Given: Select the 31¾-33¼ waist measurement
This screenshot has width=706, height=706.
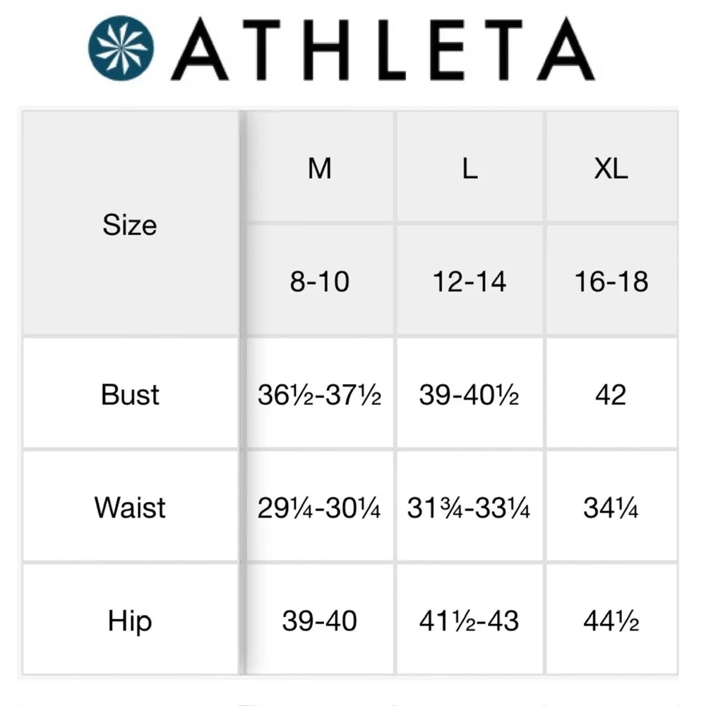Looking at the screenshot, I should 469,508.
